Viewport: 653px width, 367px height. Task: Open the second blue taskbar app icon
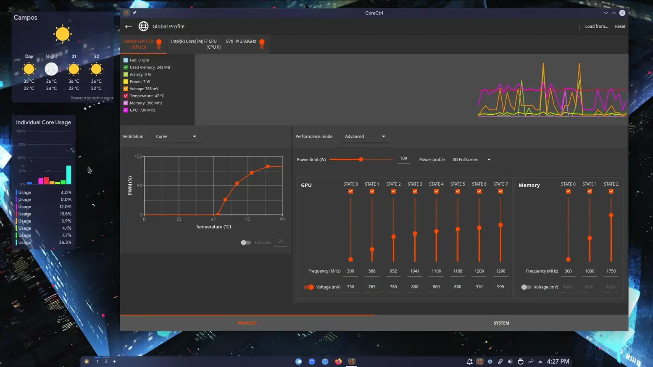(312, 361)
